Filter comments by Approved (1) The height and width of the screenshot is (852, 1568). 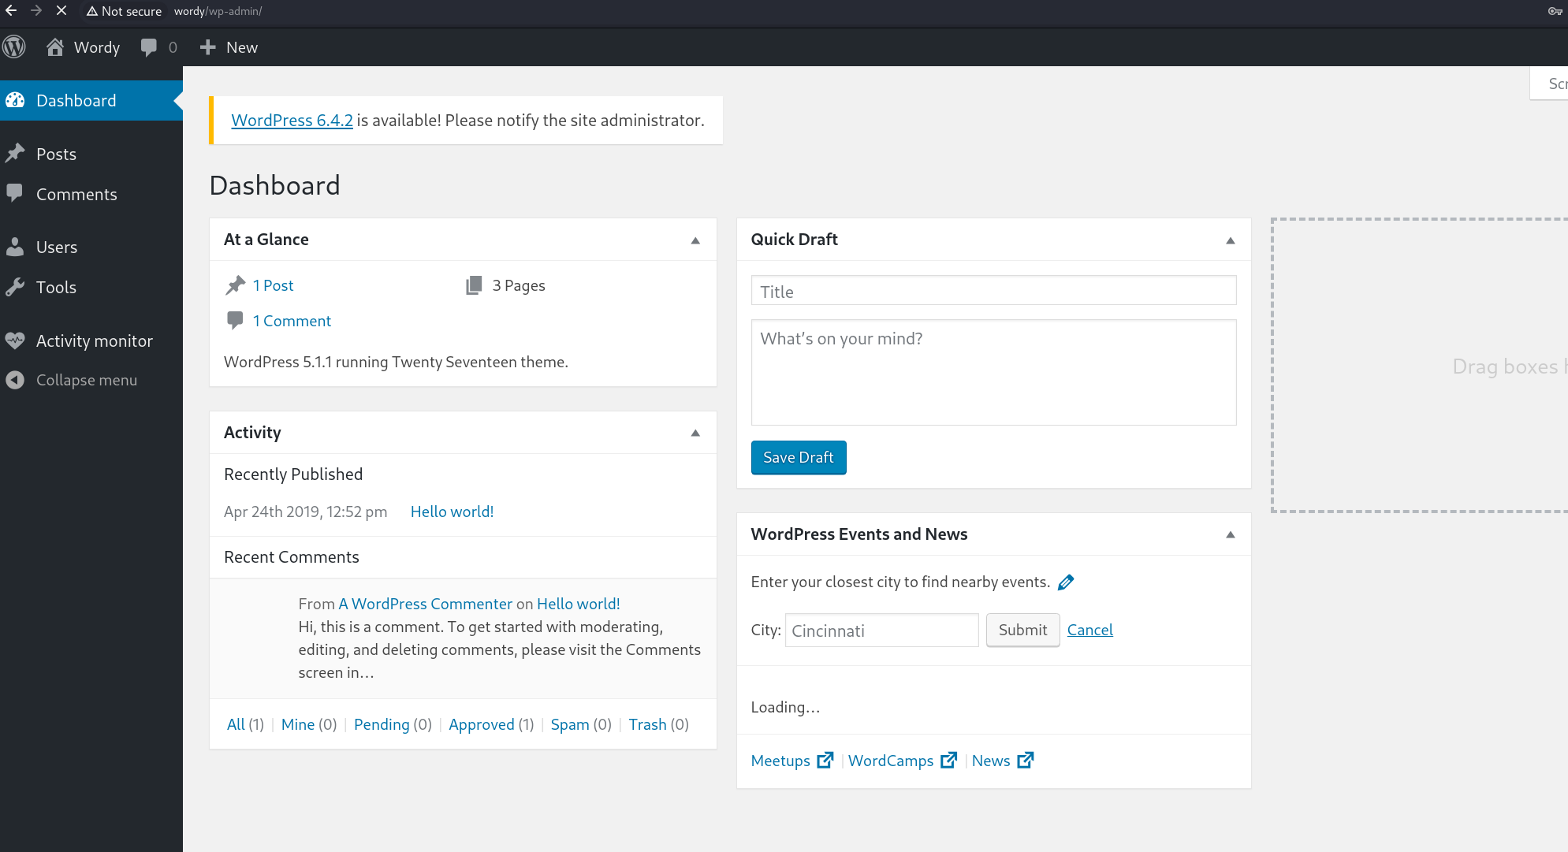click(491, 724)
